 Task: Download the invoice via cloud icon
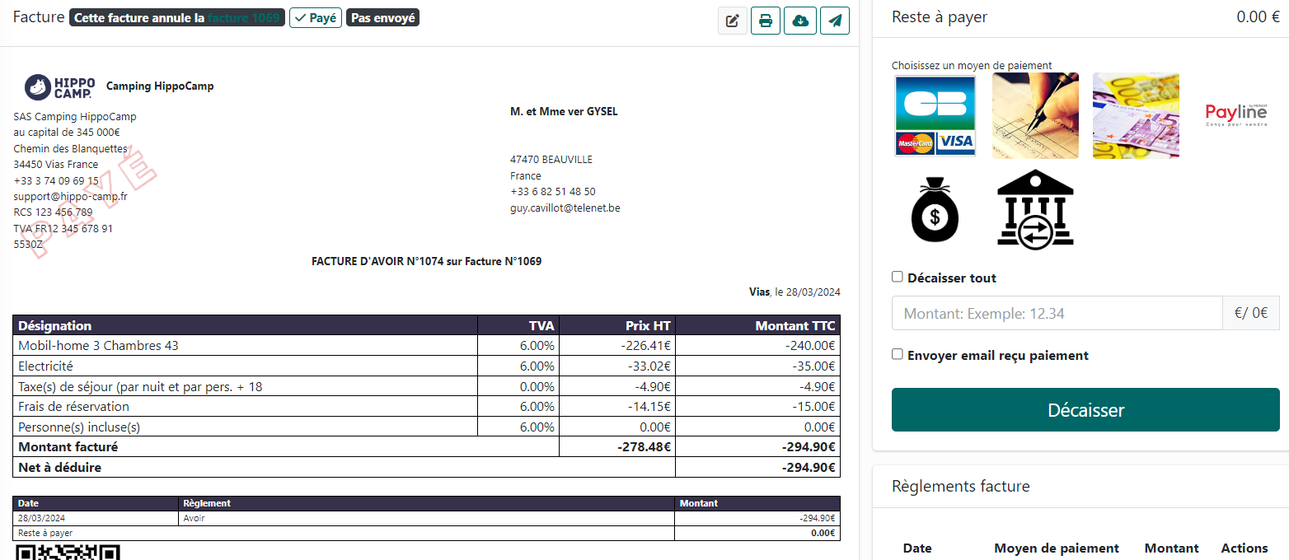click(x=799, y=21)
